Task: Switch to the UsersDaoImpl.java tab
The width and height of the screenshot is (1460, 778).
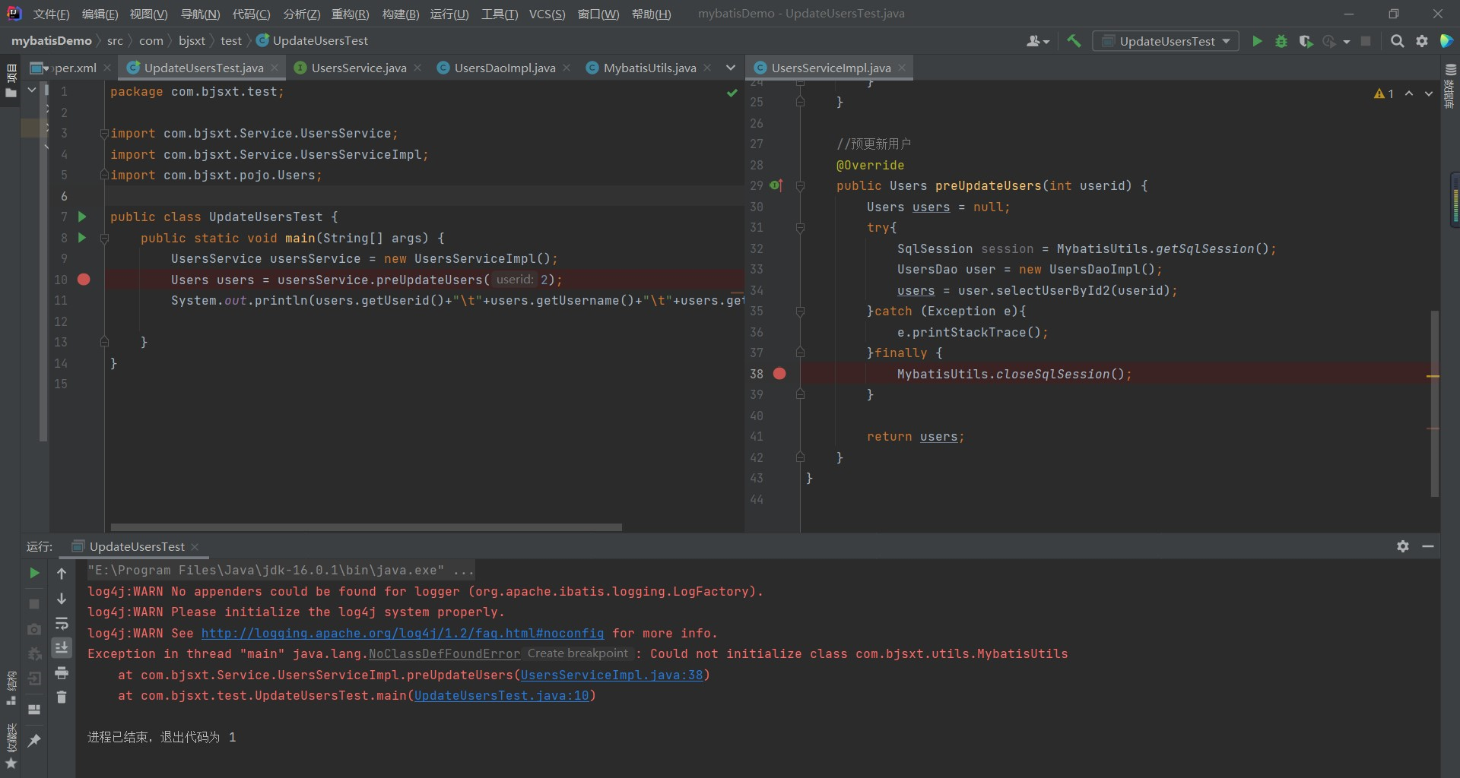Action: point(505,68)
